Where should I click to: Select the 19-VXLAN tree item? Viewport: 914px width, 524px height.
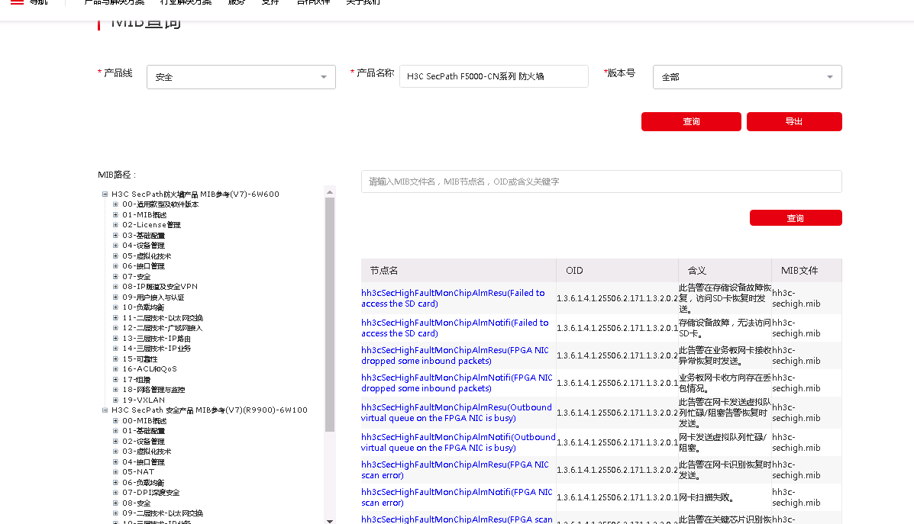[144, 400]
